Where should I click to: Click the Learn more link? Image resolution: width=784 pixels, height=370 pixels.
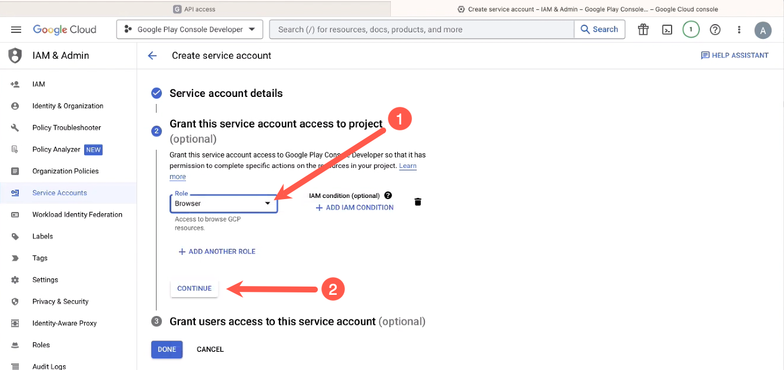click(408, 166)
